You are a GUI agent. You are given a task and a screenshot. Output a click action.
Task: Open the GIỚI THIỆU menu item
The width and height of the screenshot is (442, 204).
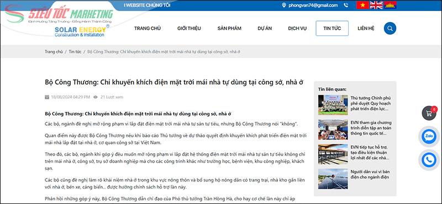point(189,29)
